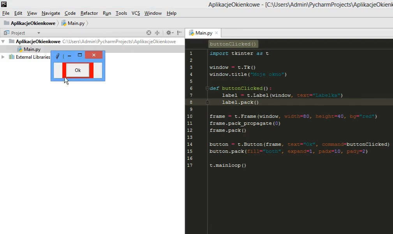Click the scroll from source target icon
This screenshot has height=234, width=393.
pos(149,33)
